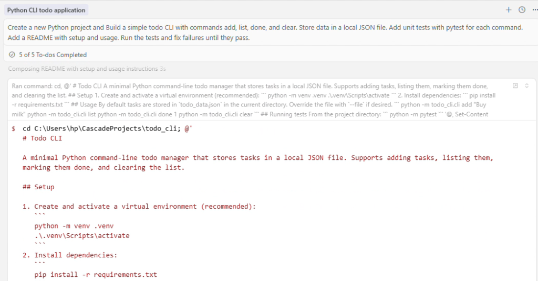This screenshot has width=538, height=281.
Task: Click the '1. Create and activate a virtual environment' line
Action: coord(139,207)
